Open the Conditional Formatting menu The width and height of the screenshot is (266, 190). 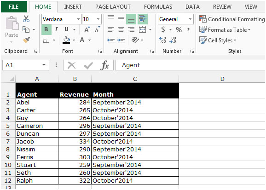tap(232, 19)
